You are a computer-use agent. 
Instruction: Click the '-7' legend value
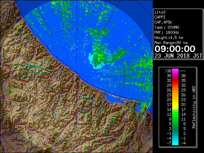tap(169, 143)
